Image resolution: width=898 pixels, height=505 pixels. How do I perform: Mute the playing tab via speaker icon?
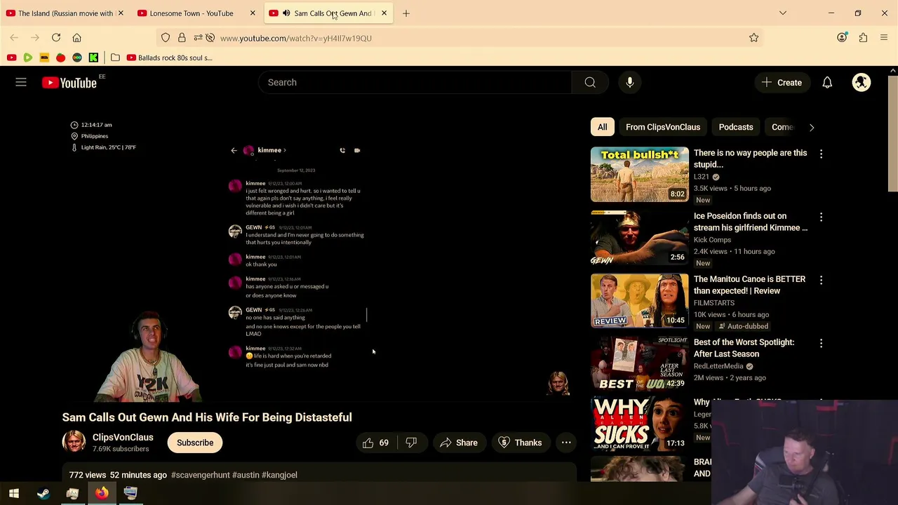click(x=286, y=13)
